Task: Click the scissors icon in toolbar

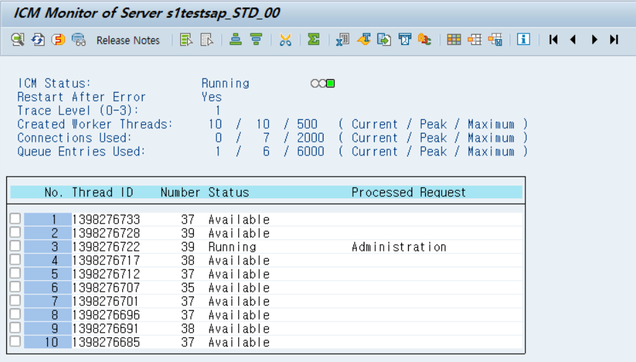Action: point(285,40)
